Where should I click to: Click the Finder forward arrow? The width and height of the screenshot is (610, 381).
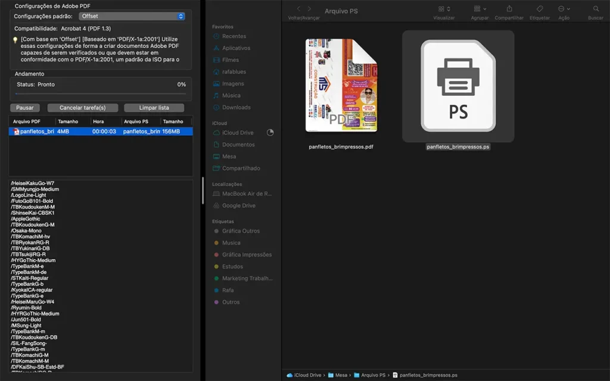pos(309,8)
